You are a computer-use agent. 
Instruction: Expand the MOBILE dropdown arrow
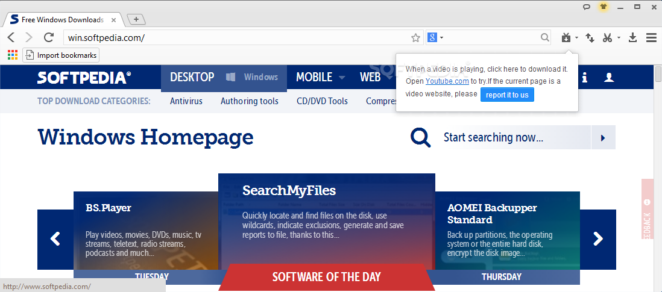[x=342, y=78]
